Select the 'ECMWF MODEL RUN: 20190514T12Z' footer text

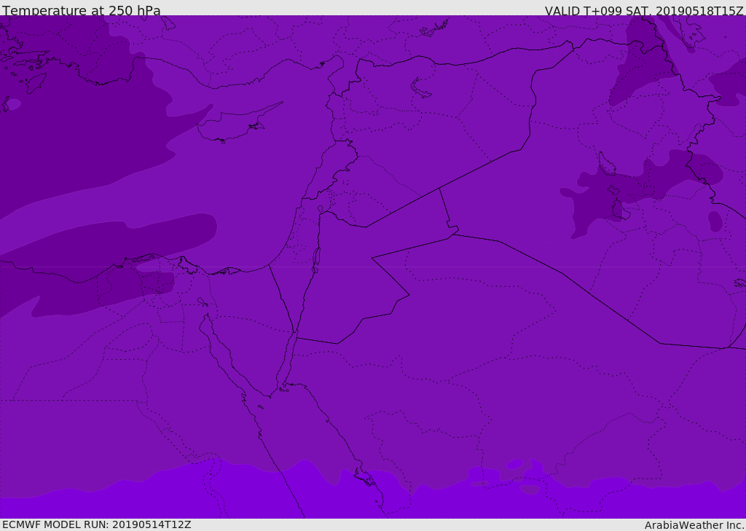click(97, 524)
